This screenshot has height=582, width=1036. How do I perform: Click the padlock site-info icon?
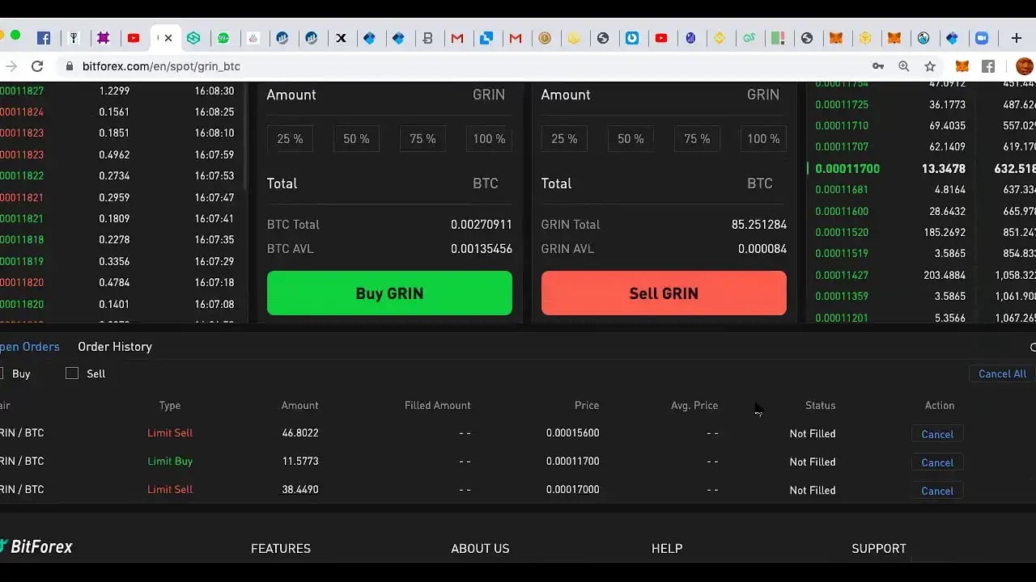tap(69, 66)
